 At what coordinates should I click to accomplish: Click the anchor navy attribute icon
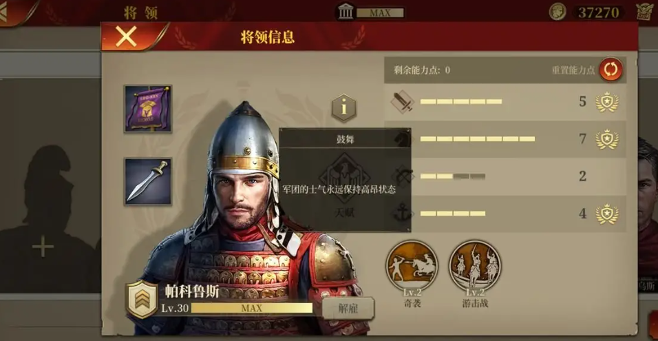(x=403, y=214)
